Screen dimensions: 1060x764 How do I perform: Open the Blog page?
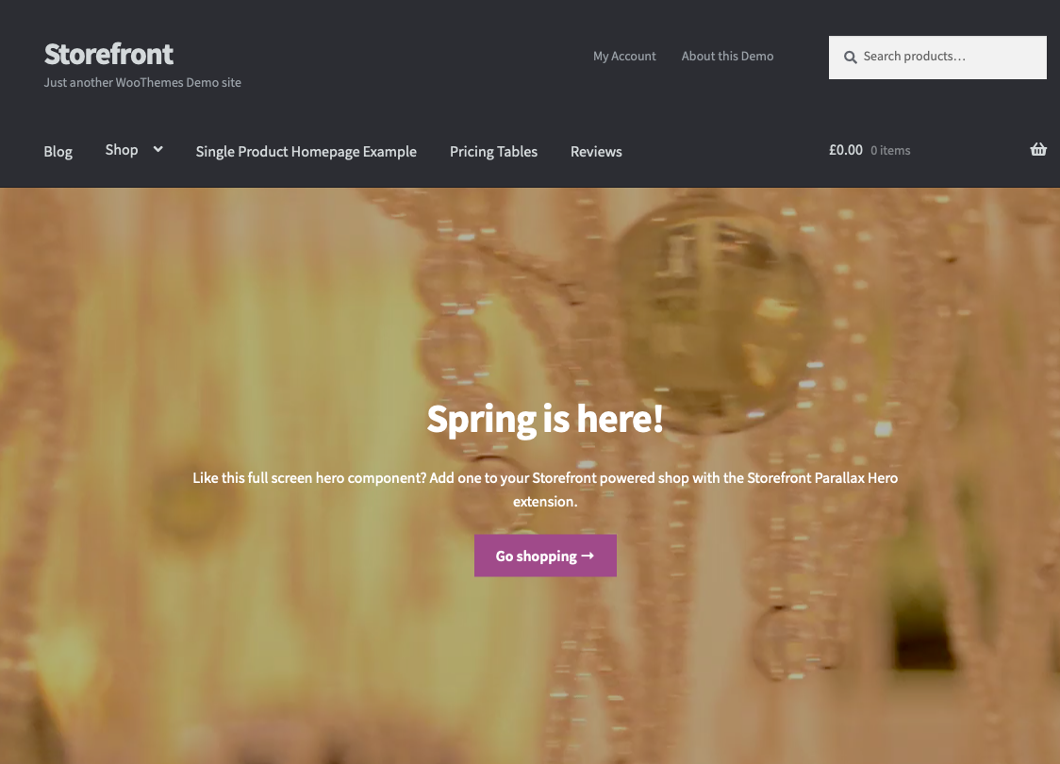click(58, 152)
